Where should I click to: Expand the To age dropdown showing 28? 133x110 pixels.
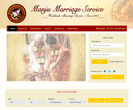pos(37,102)
